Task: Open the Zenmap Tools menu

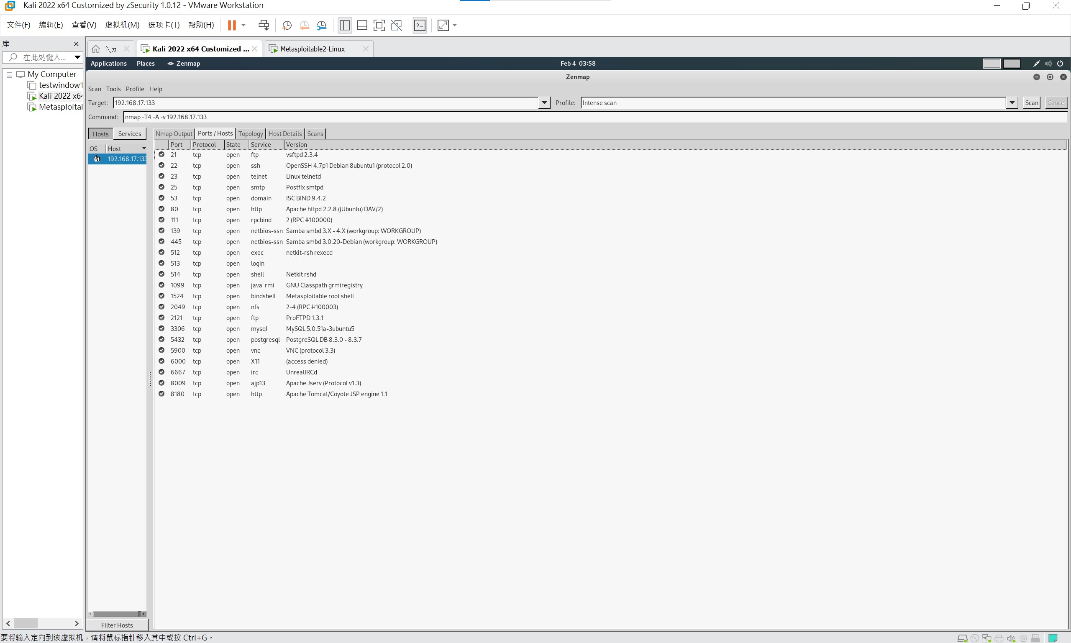Action: [x=113, y=89]
